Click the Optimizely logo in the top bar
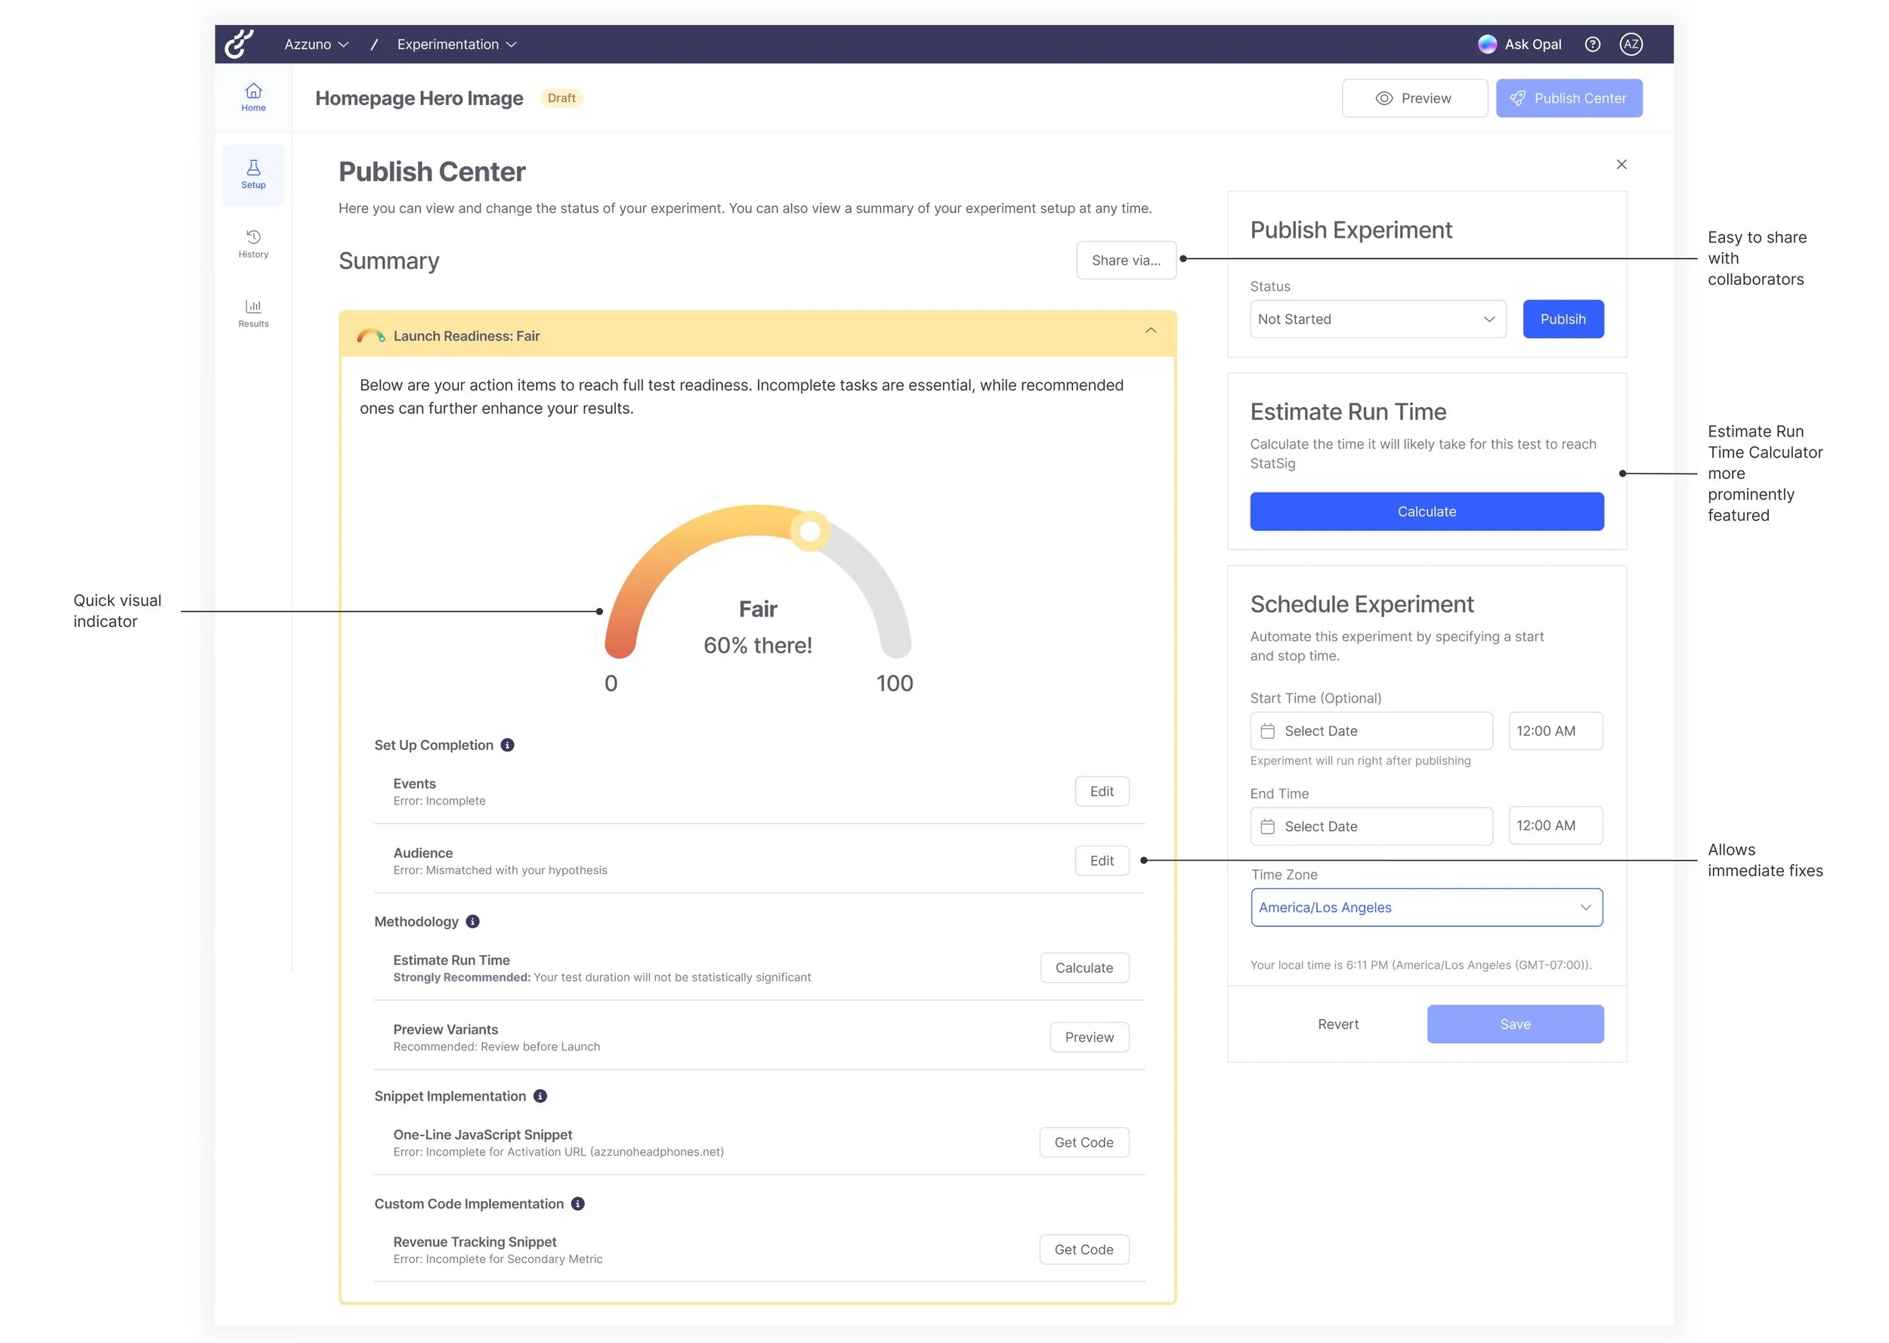Image resolution: width=1889 pixels, height=1343 pixels. (239, 44)
